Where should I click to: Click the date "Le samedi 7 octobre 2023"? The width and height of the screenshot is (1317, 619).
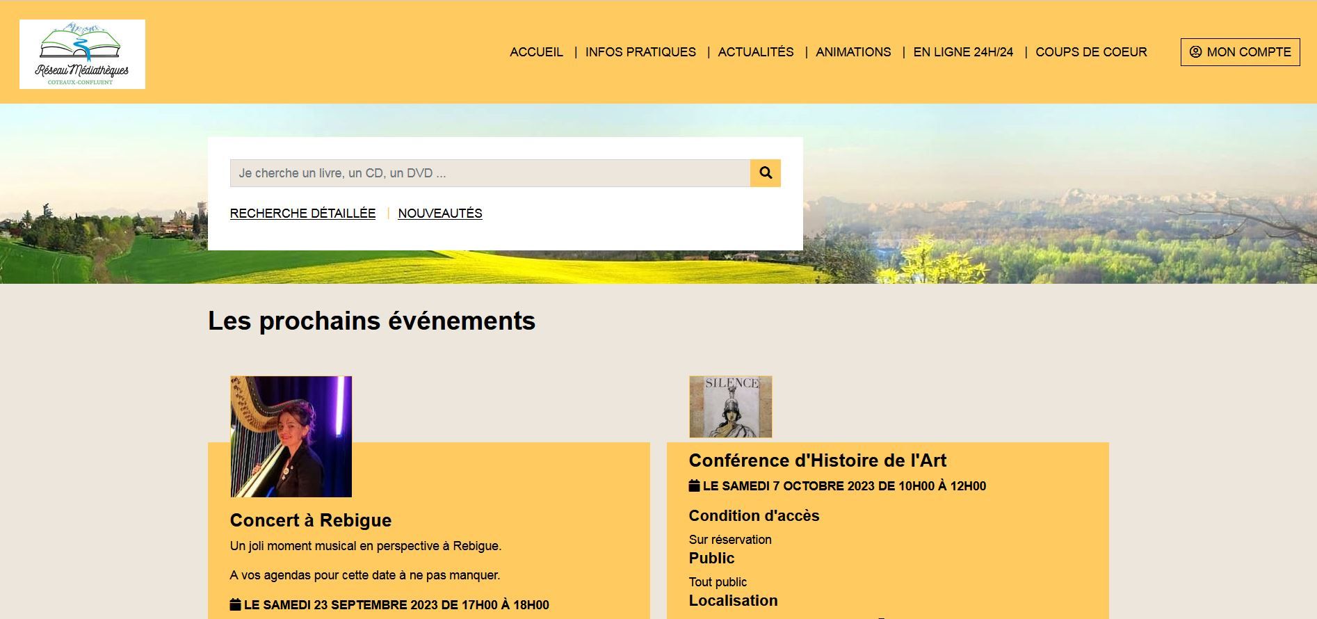tap(844, 486)
